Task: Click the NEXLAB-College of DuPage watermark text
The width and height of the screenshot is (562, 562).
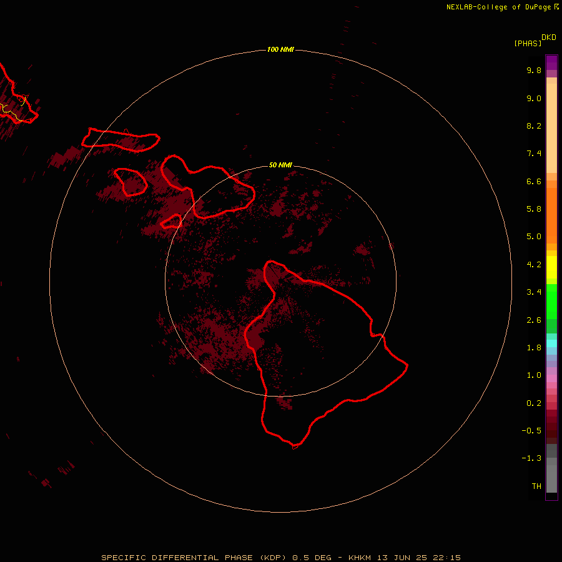Action: [503, 7]
